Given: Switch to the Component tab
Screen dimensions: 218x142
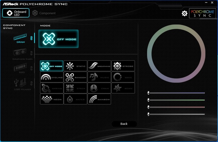Looking at the screenshot, I should click(x=44, y=13).
